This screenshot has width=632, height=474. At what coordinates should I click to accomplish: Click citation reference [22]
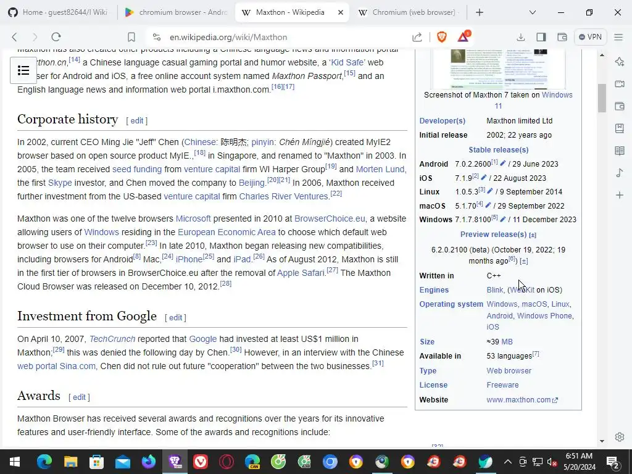(336, 193)
